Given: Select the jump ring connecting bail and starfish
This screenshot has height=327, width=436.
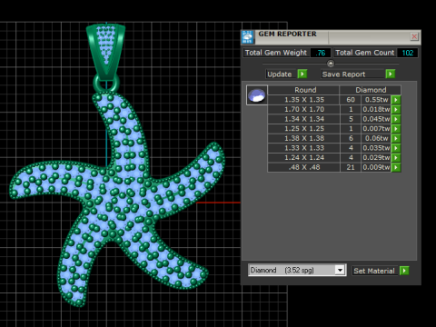Looking at the screenshot, I should point(106,83).
